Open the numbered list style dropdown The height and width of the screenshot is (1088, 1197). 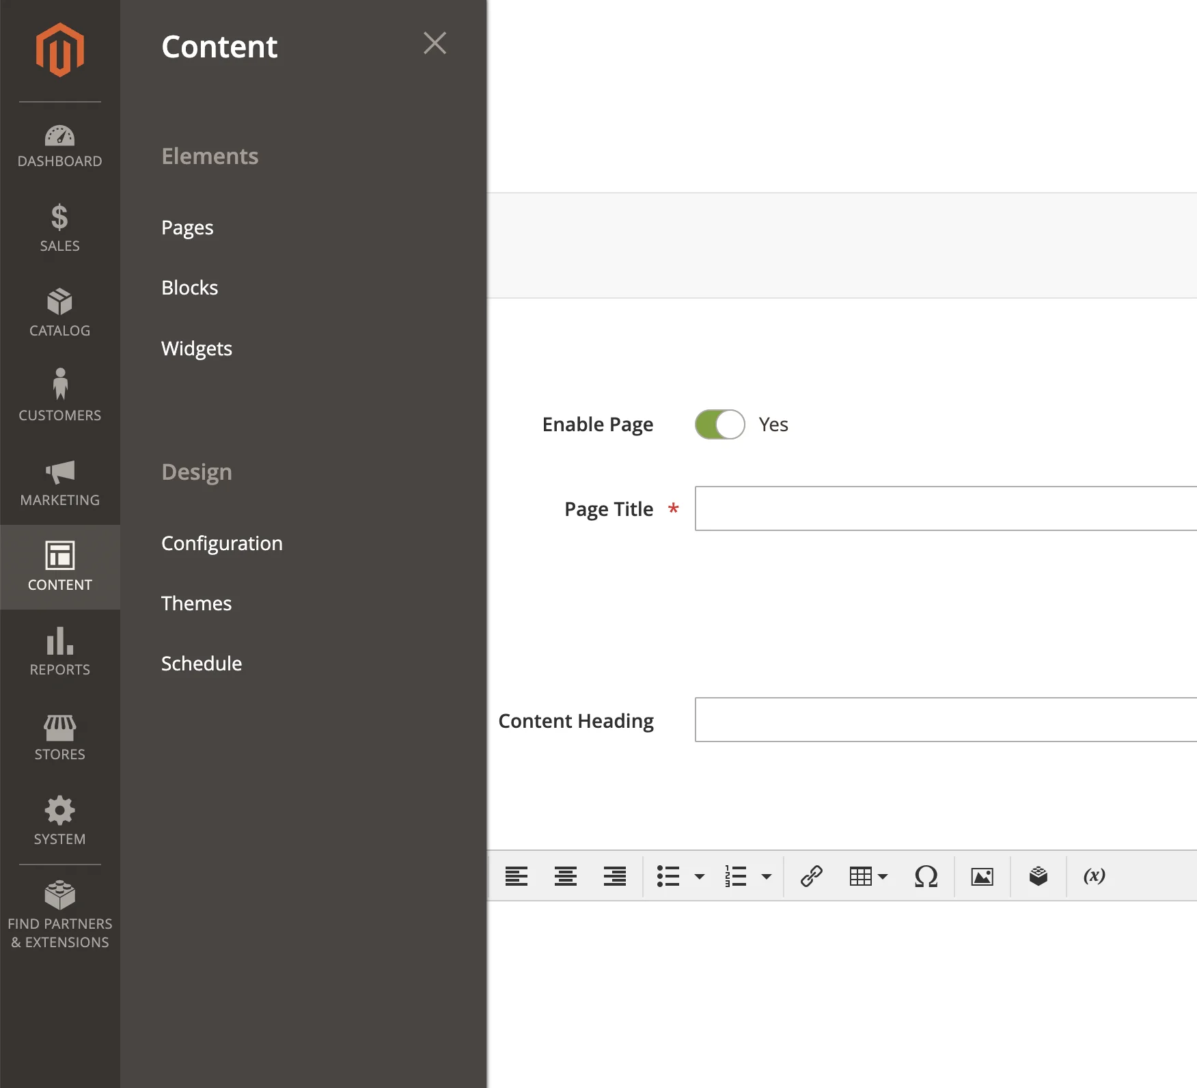point(767,876)
